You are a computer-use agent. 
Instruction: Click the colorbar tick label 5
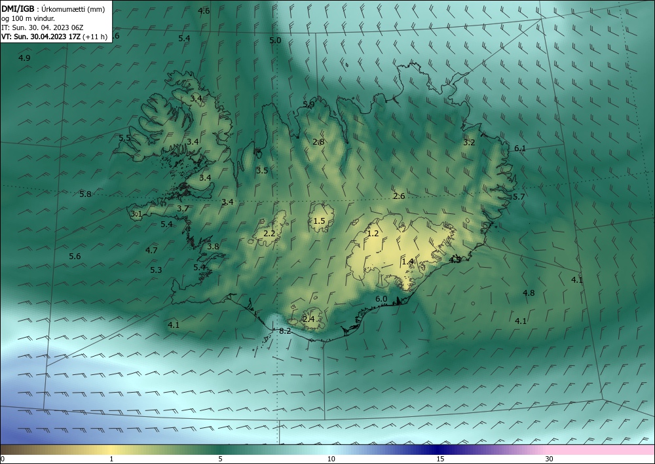[221, 459]
